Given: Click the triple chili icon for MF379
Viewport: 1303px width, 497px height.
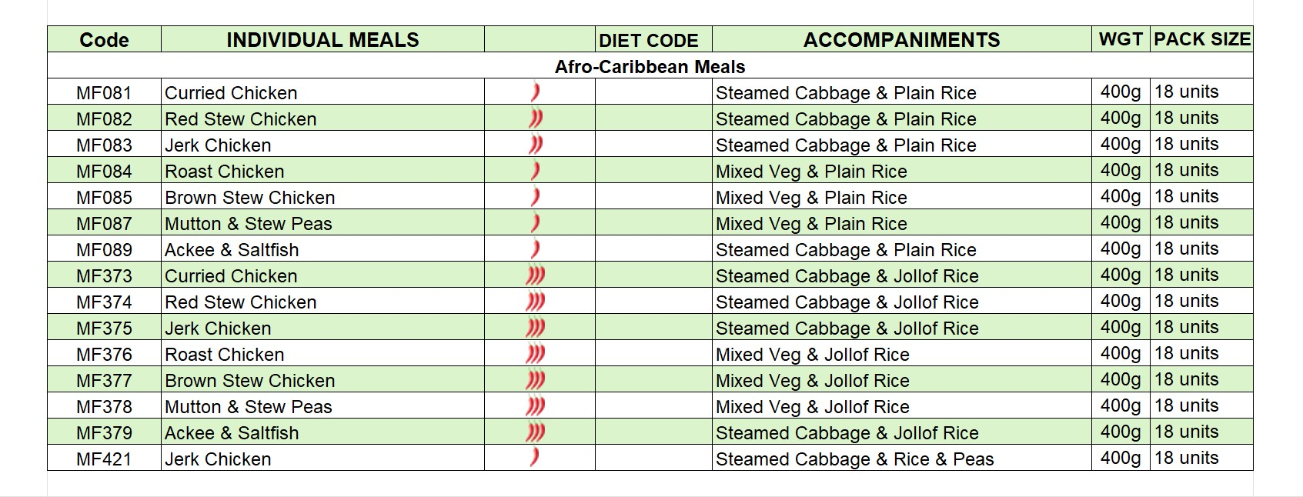Looking at the screenshot, I should pyautogui.click(x=536, y=432).
